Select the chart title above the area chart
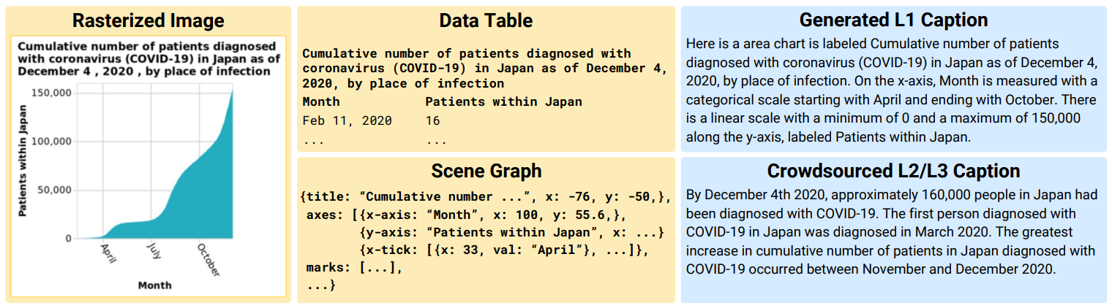Screen dimensions: 1112x308 click(x=148, y=58)
